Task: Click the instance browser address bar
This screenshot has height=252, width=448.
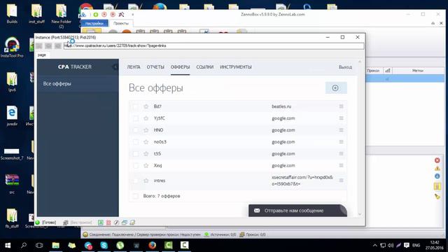Action: [213, 45]
